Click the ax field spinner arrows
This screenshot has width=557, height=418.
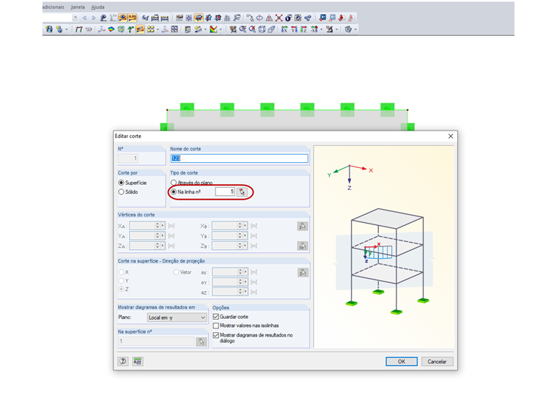tap(240, 272)
